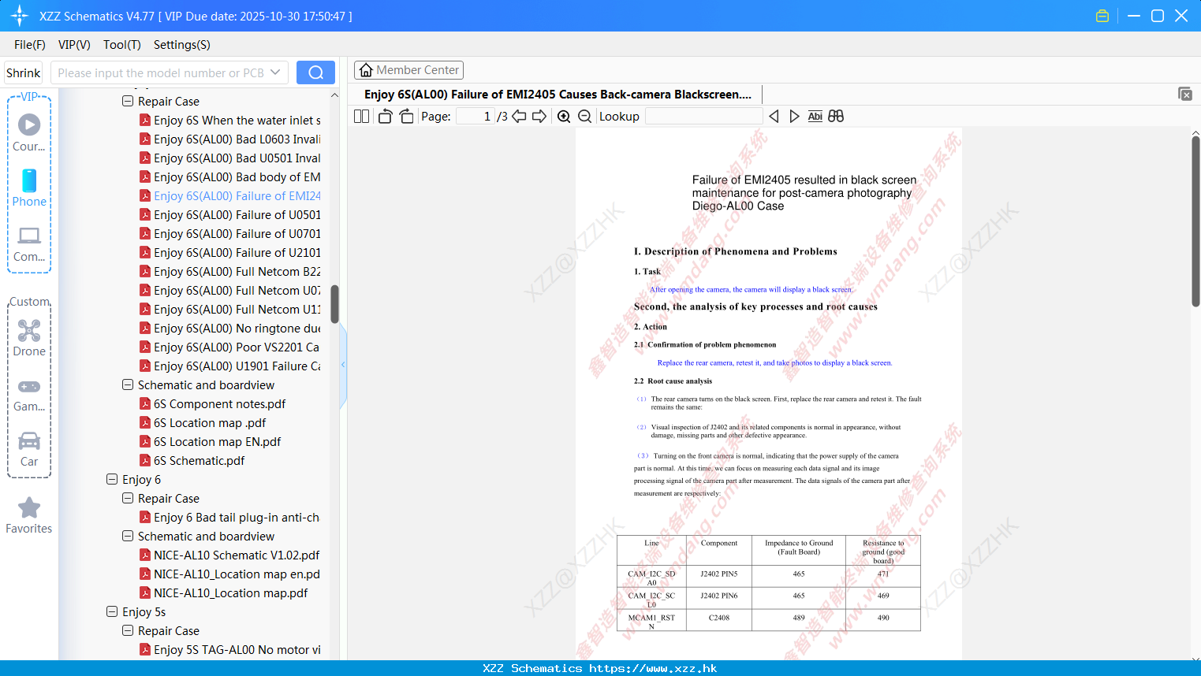Click the Shrink button
This screenshot has height=676, width=1201.
(x=24, y=72)
